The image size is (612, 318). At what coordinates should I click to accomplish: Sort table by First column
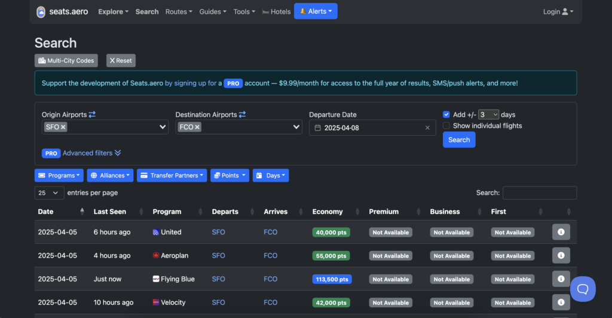pos(540,212)
